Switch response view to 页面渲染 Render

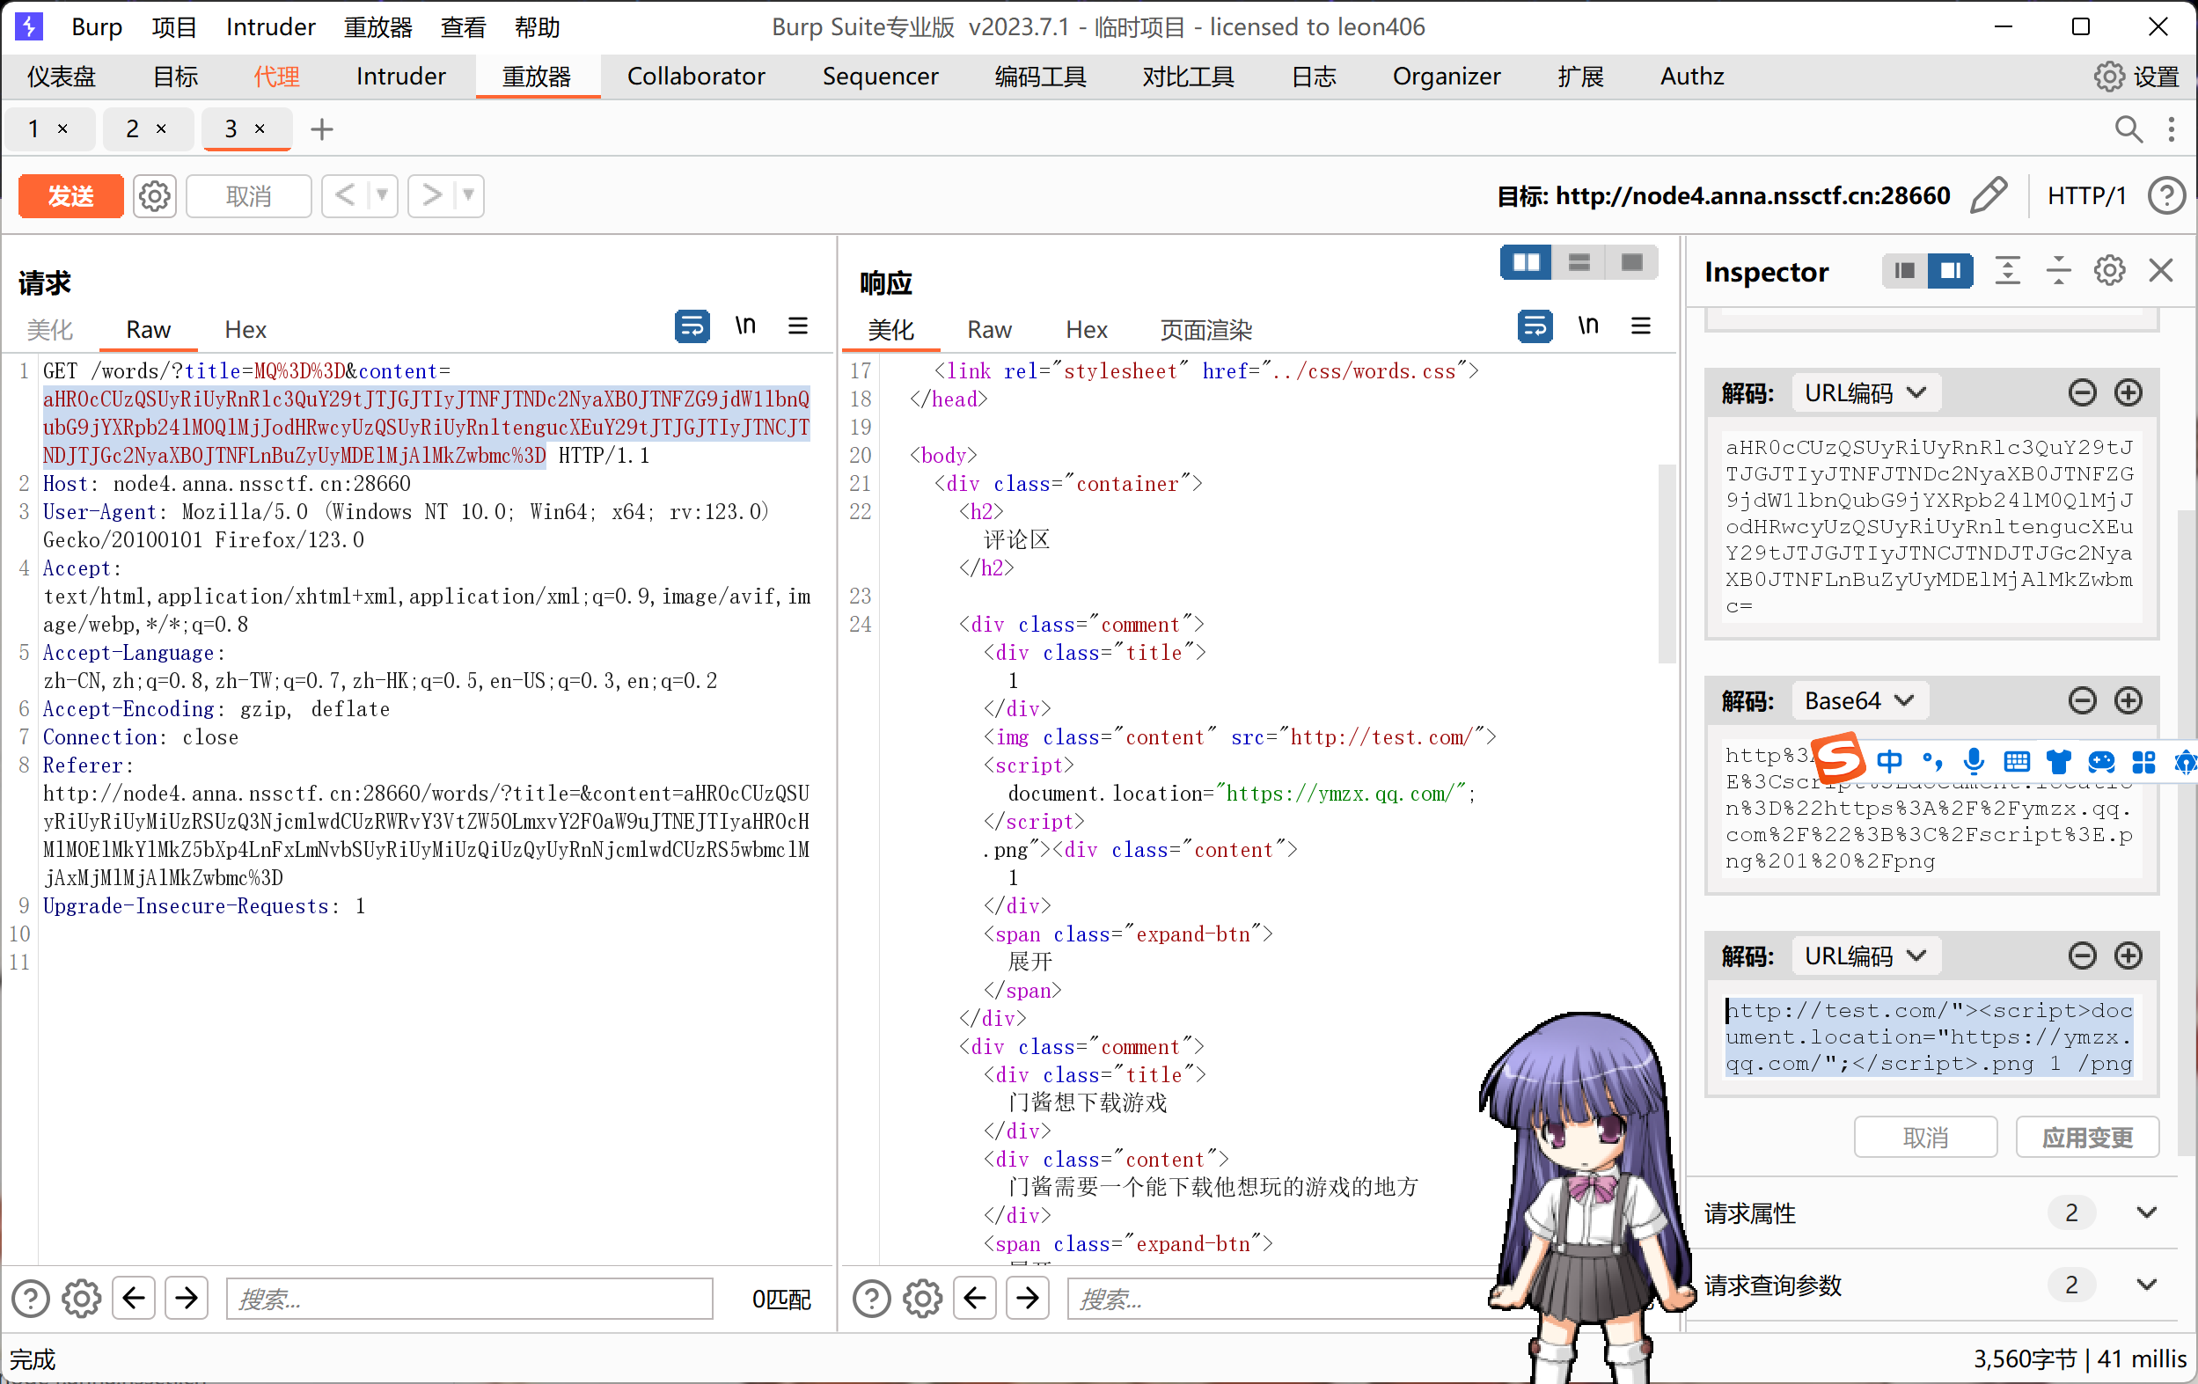pyautogui.click(x=1205, y=330)
